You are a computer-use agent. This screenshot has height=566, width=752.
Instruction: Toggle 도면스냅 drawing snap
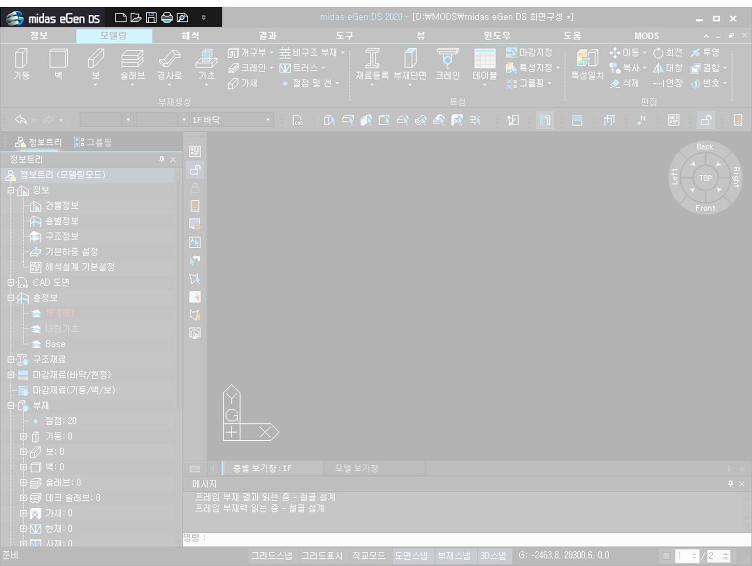pyautogui.click(x=411, y=556)
